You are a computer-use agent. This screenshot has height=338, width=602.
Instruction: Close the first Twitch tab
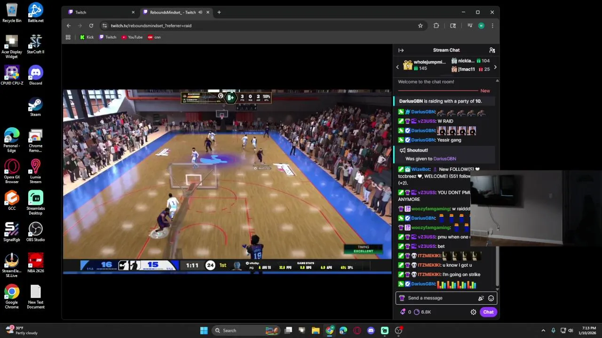tap(133, 12)
